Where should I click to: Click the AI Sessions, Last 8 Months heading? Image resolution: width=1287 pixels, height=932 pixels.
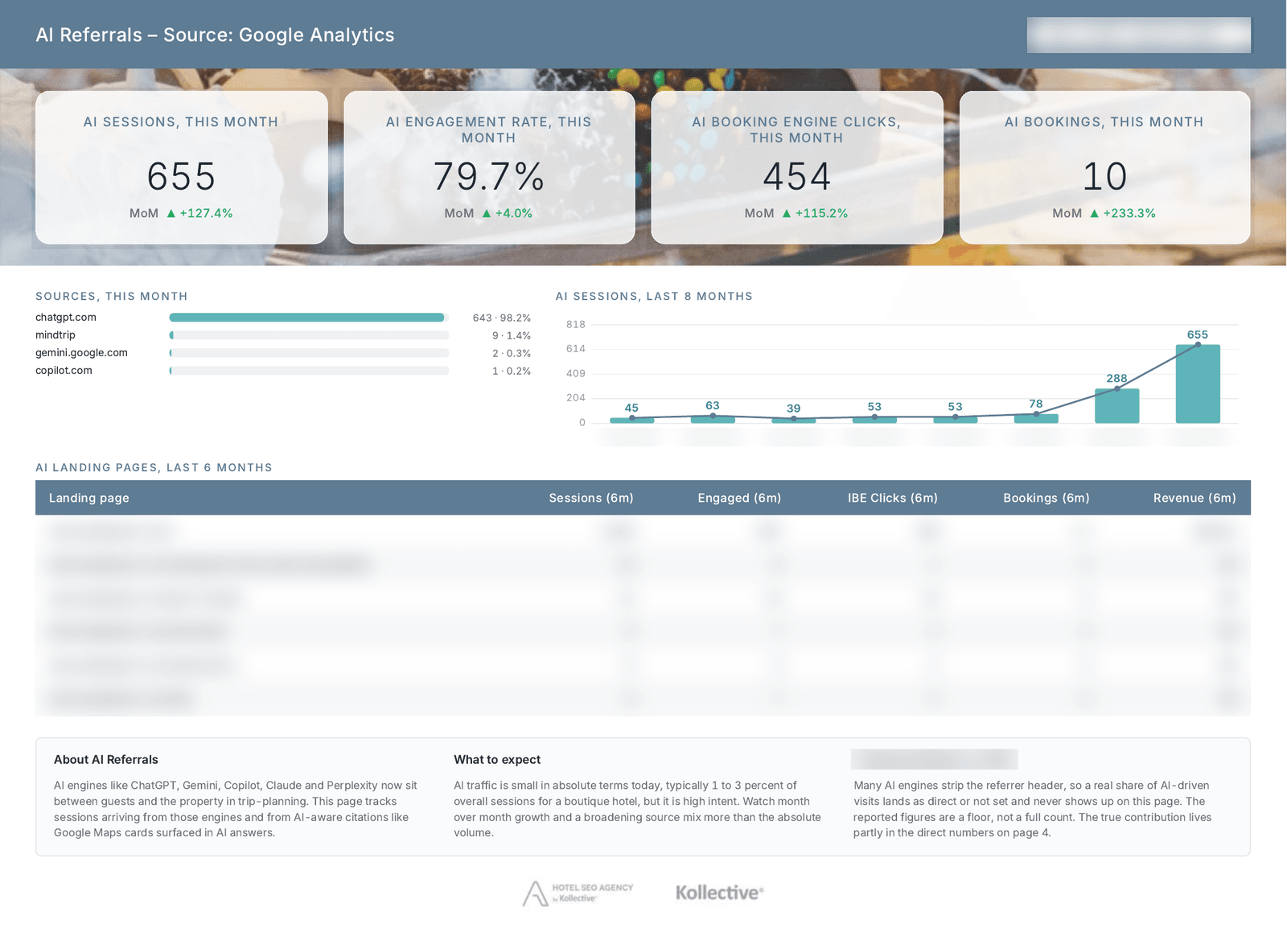654,296
